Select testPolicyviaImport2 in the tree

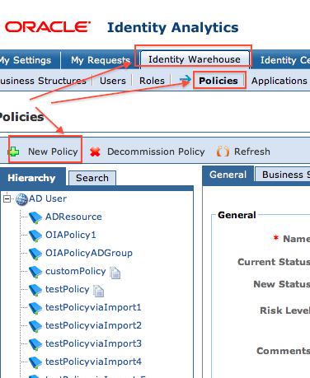93,325
